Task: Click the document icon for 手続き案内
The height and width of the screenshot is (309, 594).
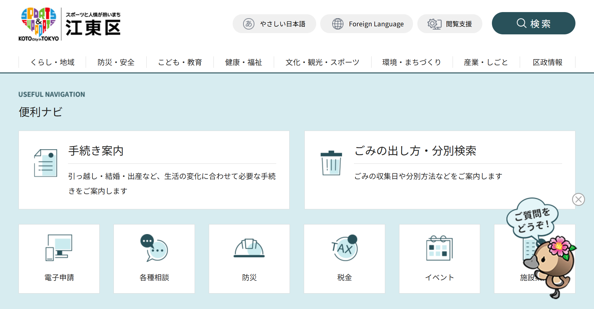Action: coord(45,163)
